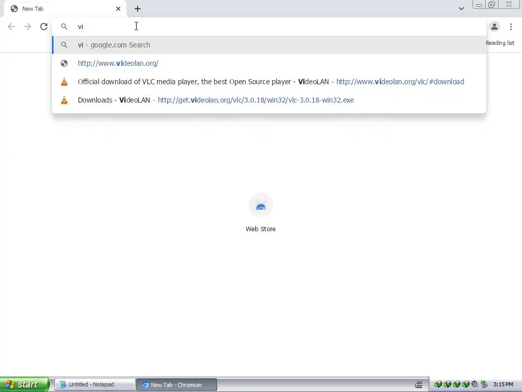Image resolution: width=522 pixels, height=392 pixels.
Task: Minimize the Chromium window
Action: [479, 4]
